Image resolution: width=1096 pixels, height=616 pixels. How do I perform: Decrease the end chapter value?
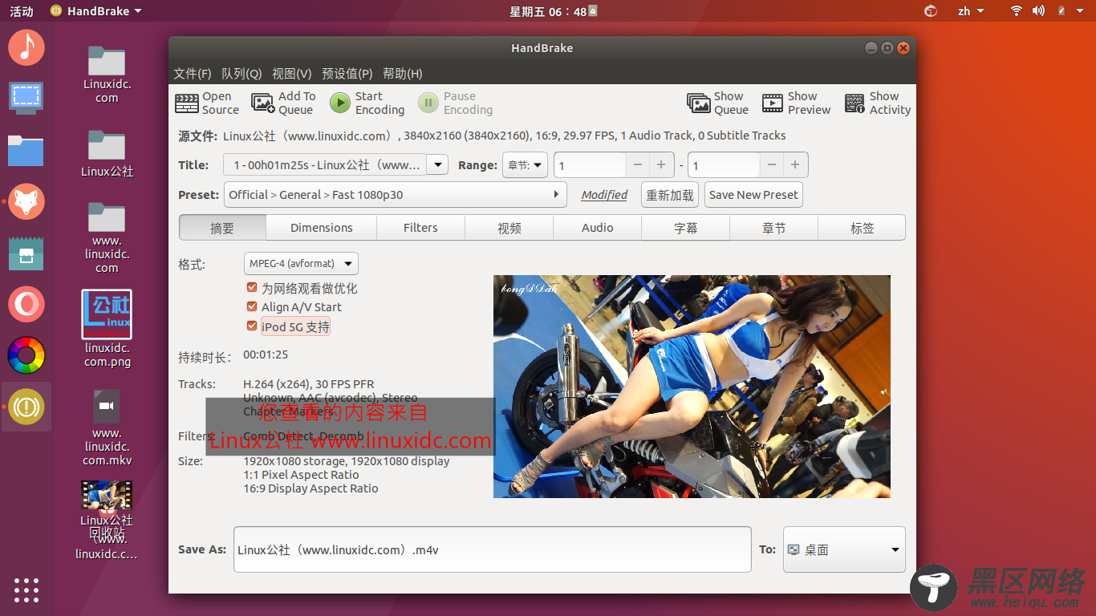[x=772, y=165]
